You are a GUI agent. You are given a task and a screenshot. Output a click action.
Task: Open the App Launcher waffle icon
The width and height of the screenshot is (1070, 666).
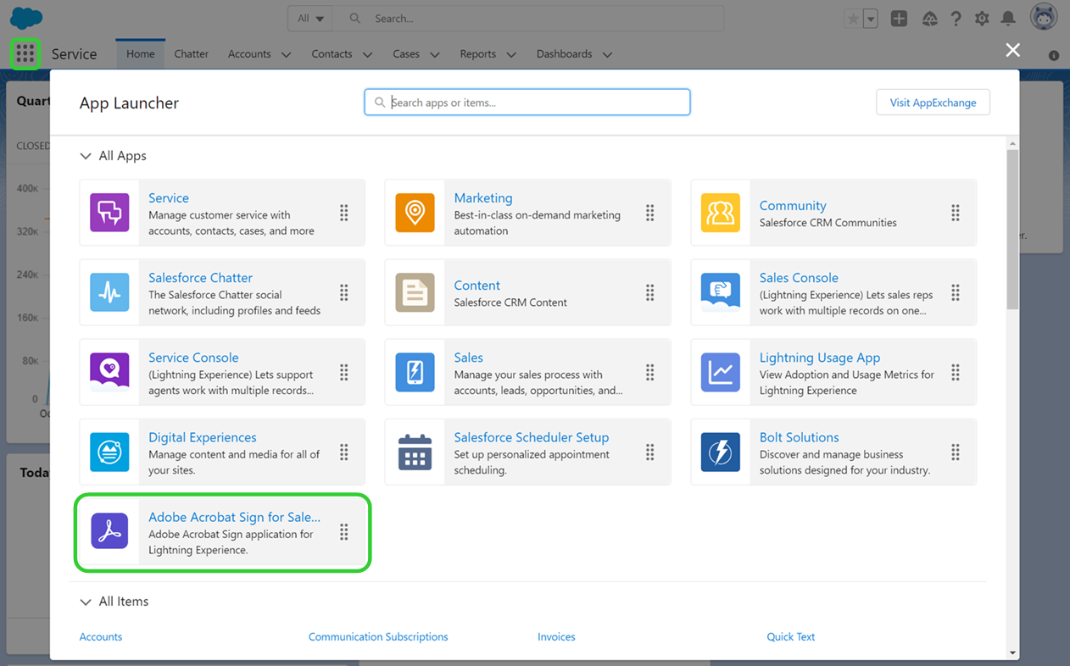(25, 54)
